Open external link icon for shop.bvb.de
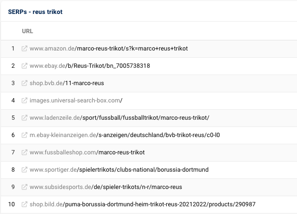This screenshot has height=214, width=297. tap(25, 83)
